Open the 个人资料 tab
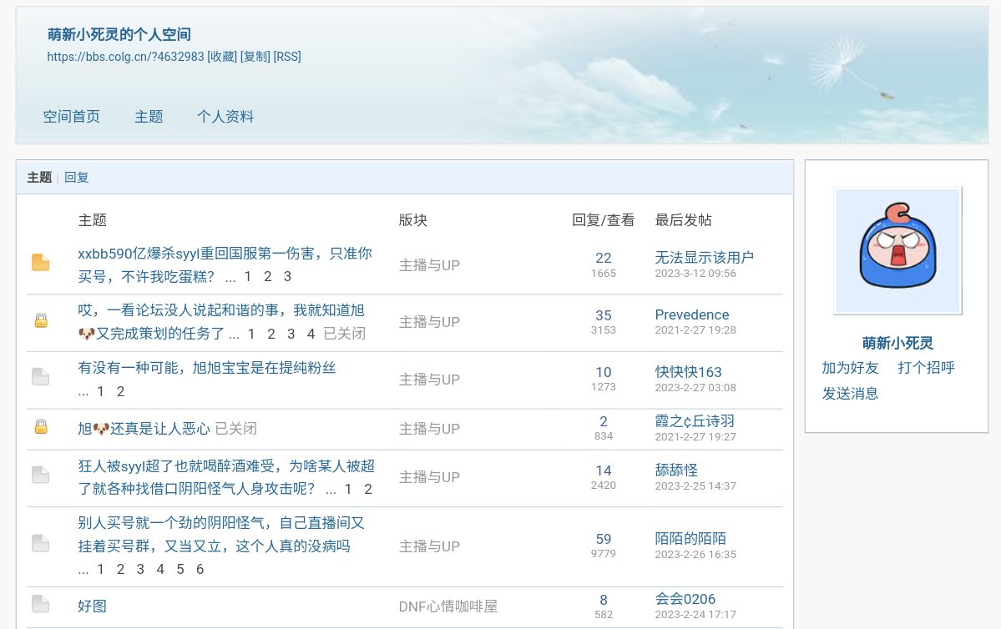The height and width of the screenshot is (629, 1001). tap(225, 117)
